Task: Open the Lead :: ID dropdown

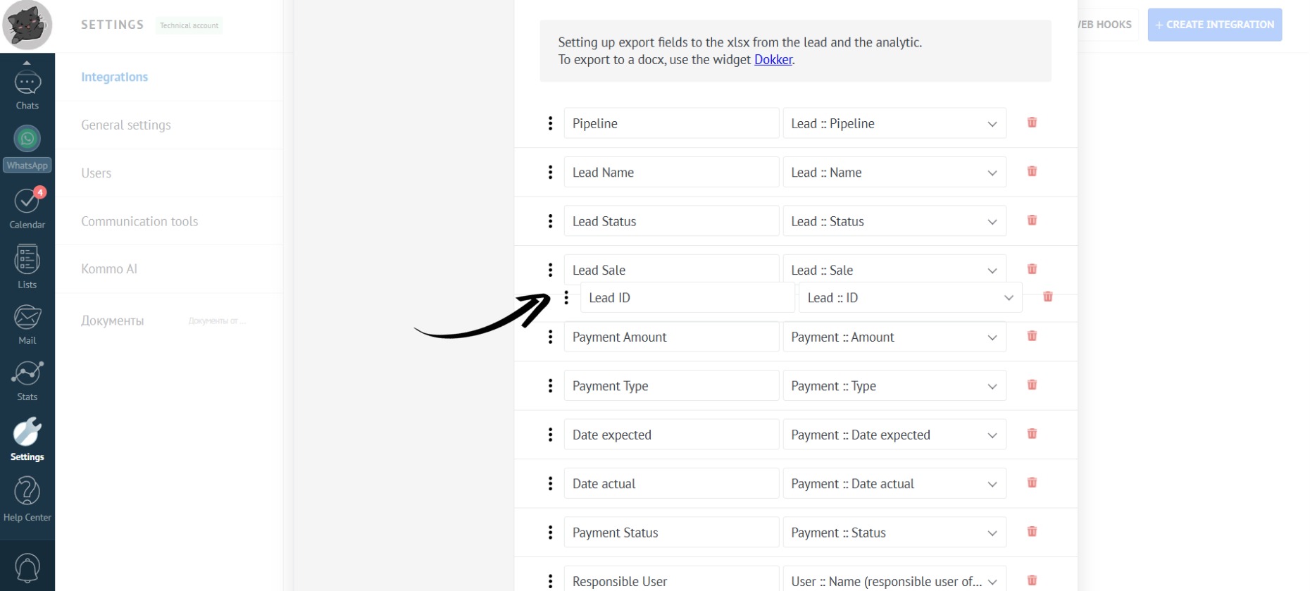Action: pos(910,298)
